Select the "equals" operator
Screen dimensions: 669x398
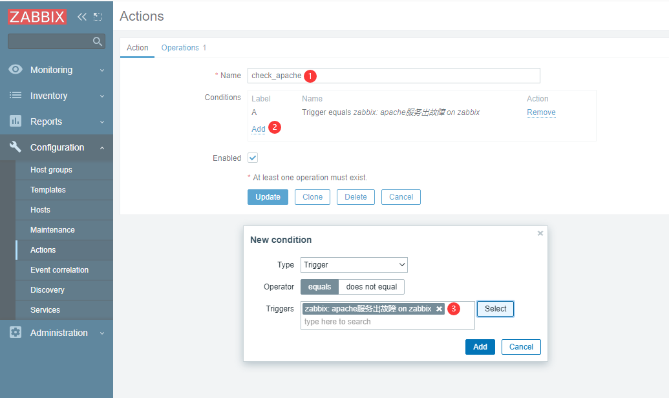point(319,286)
